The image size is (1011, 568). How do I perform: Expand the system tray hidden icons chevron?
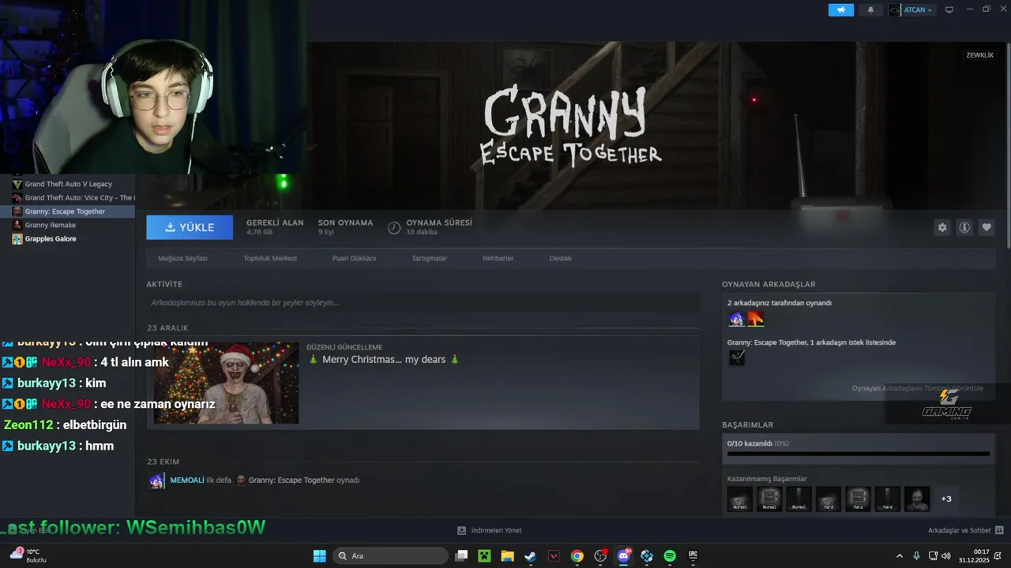[899, 556]
